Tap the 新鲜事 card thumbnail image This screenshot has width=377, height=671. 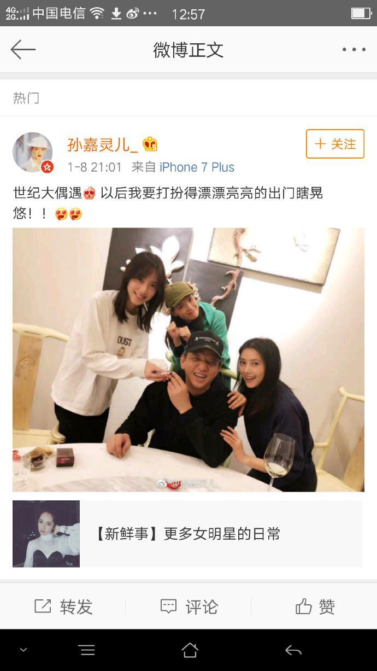coord(46,534)
